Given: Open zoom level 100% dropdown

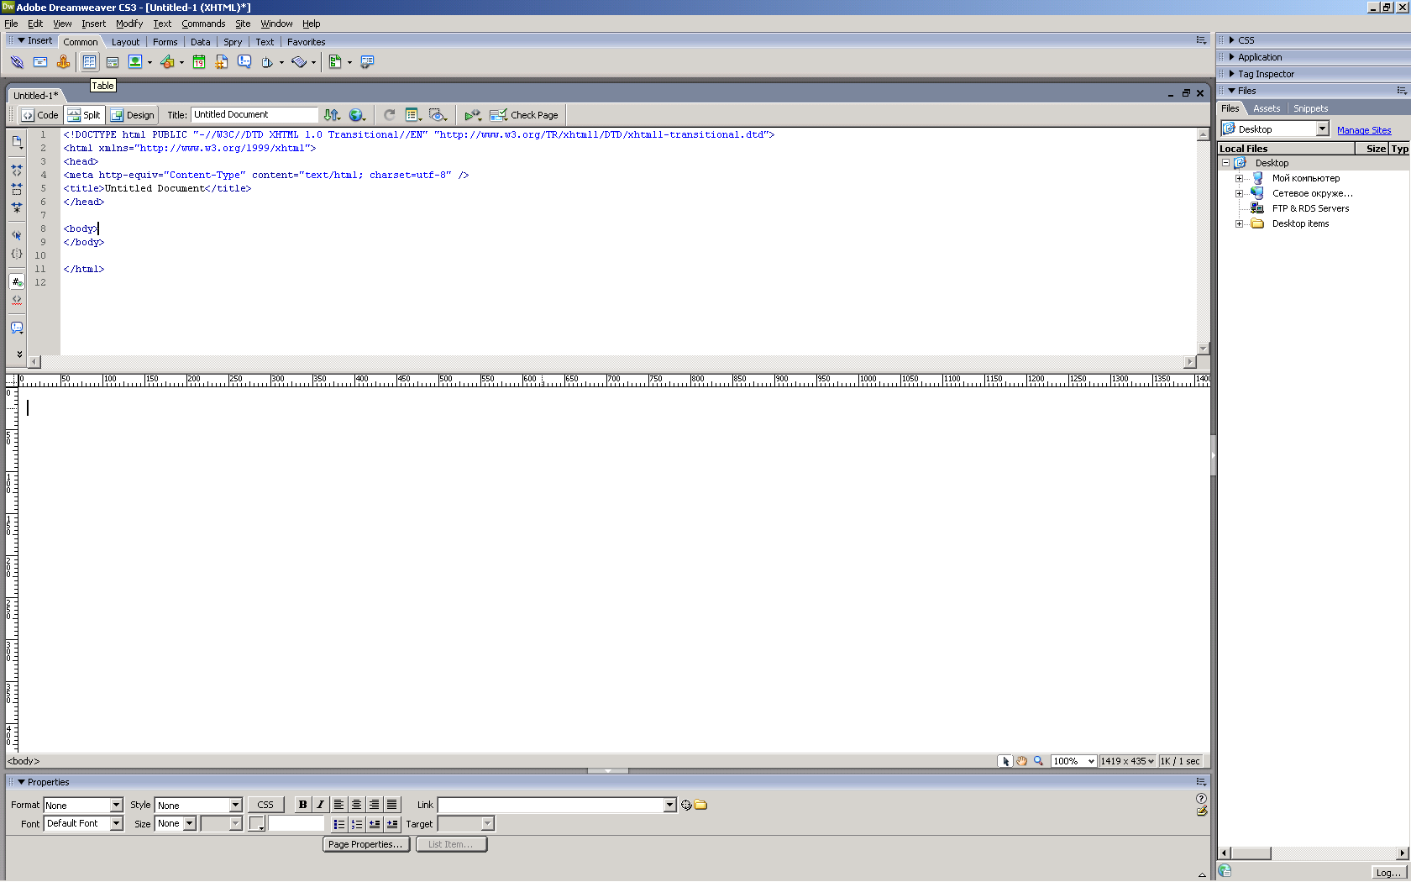Looking at the screenshot, I should [1091, 761].
